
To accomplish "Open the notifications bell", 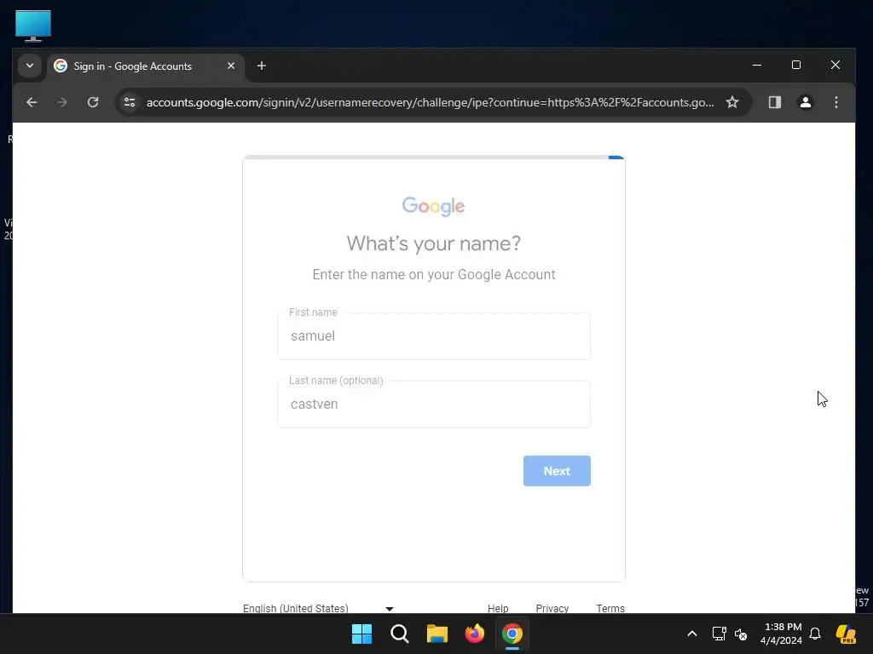I will (x=815, y=634).
